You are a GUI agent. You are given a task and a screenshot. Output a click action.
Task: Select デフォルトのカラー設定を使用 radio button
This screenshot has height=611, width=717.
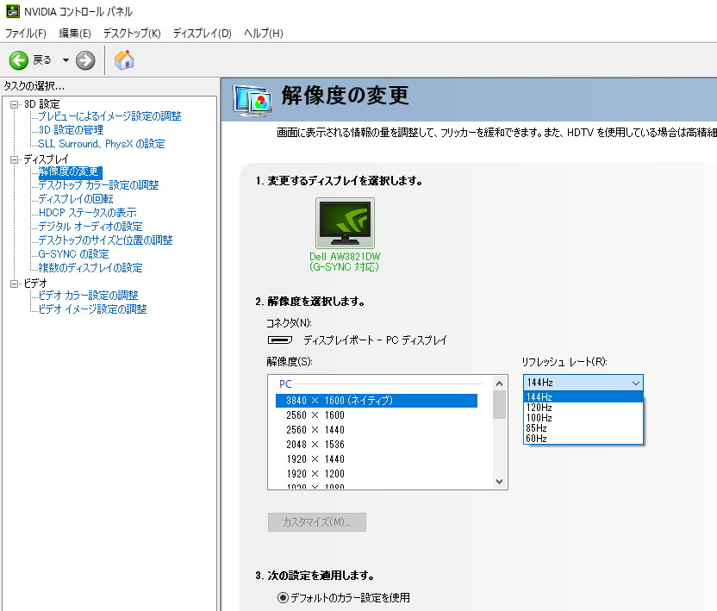(x=283, y=598)
